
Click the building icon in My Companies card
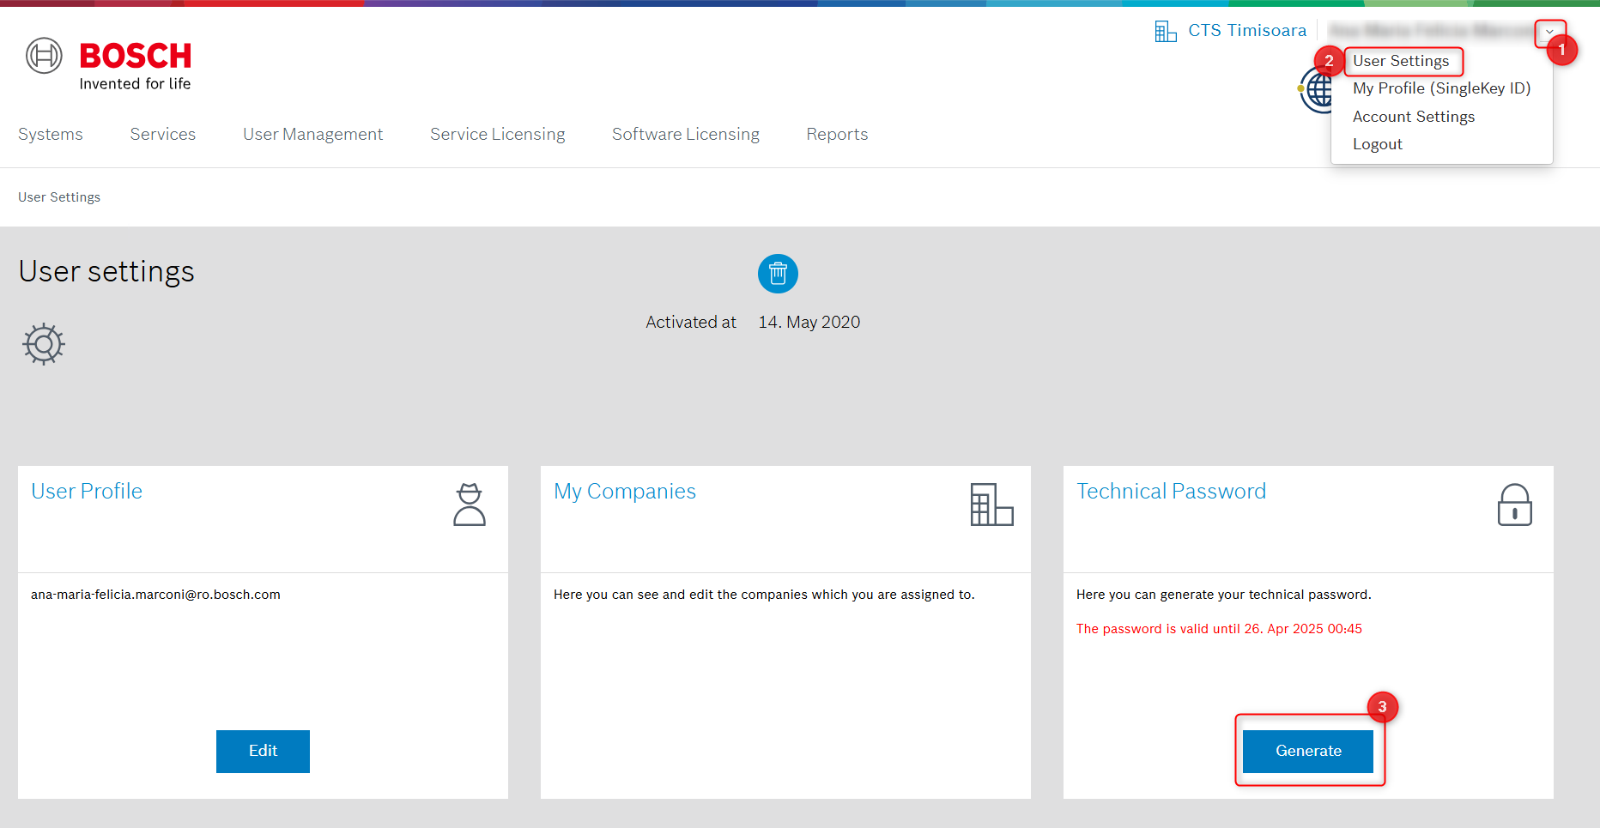(x=991, y=505)
